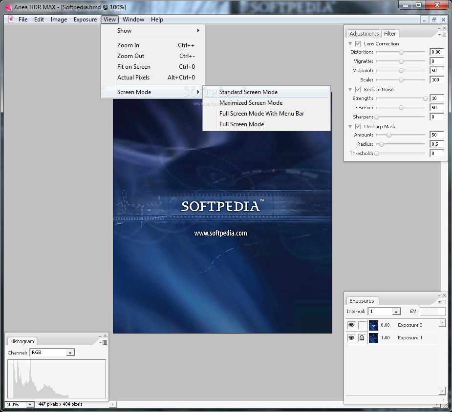Click the Vignette slider handle

tap(401, 61)
